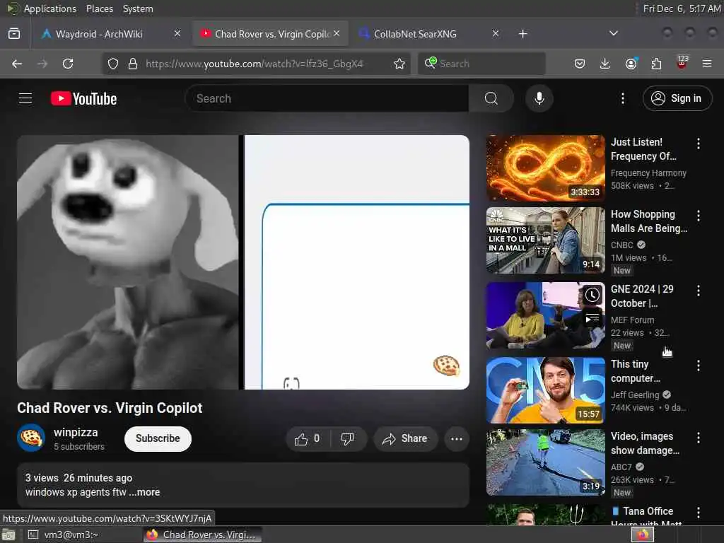
Task: Open Firefox account icon
Action: tap(631, 64)
